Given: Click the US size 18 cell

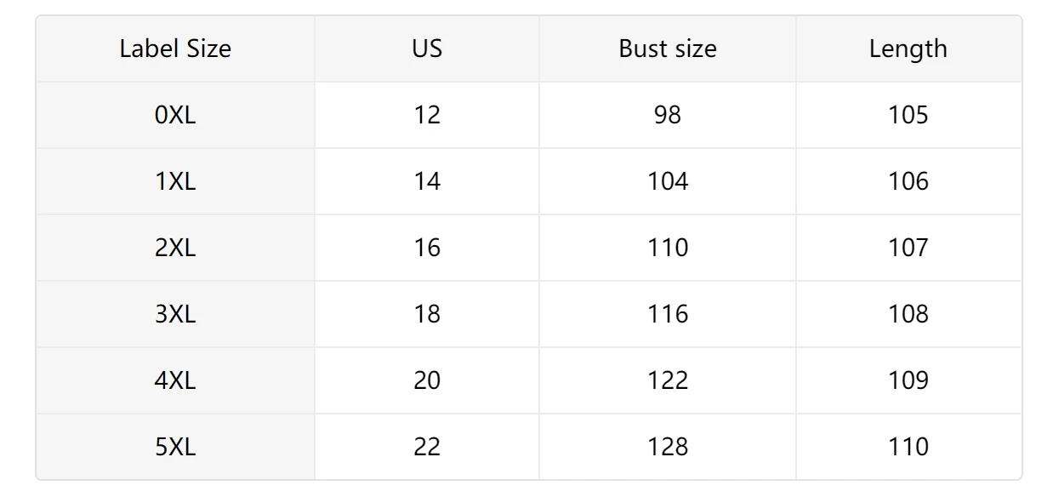Looking at the screenshot, I should click(427, 314).
